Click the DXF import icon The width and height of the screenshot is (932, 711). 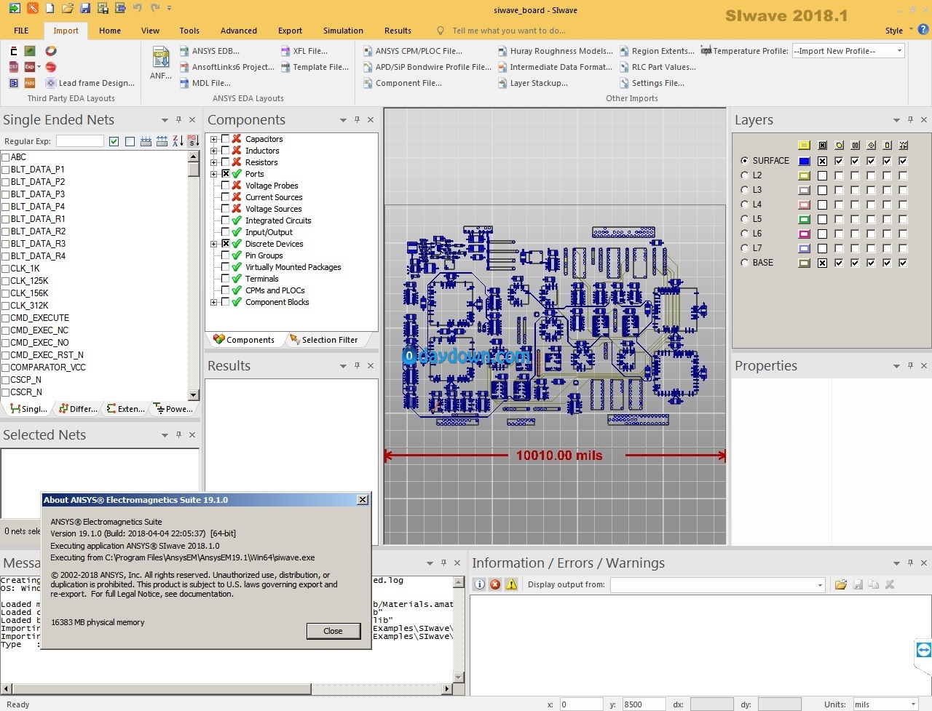point(13,67)
